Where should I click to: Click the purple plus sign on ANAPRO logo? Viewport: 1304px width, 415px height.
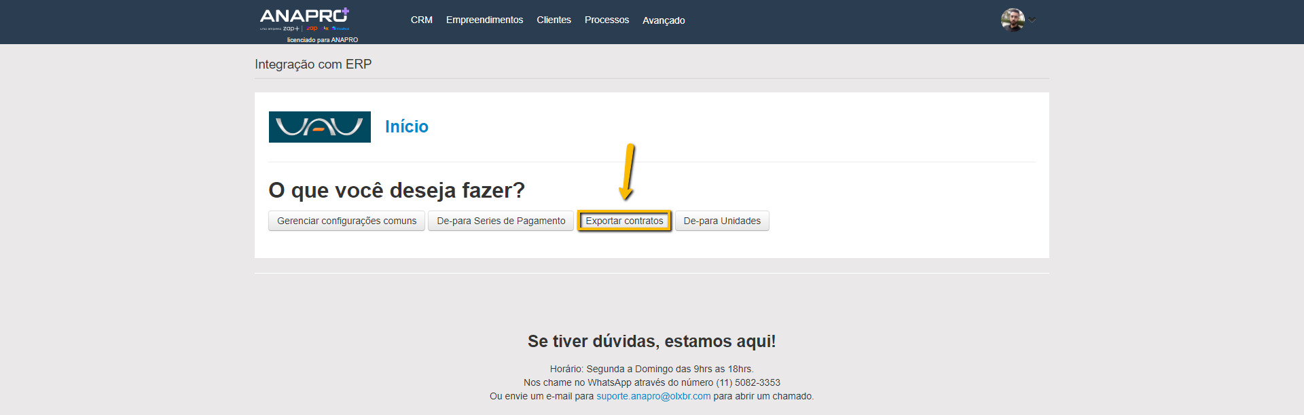[346, 12]
